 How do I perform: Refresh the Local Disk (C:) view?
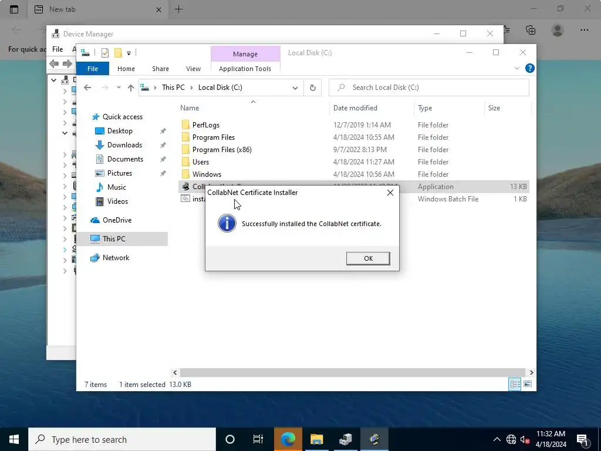(313, 88)
